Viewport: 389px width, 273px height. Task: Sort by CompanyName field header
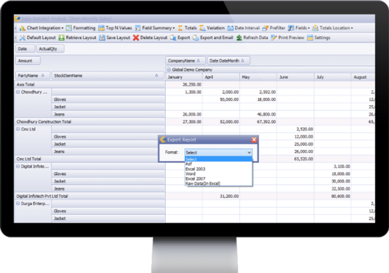click(x=185, y=61)
